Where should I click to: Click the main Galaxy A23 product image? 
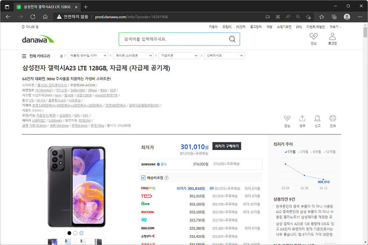pos(77,187)
